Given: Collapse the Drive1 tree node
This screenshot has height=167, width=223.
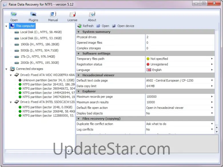Looking at the screenshot, I should (11, 102).
